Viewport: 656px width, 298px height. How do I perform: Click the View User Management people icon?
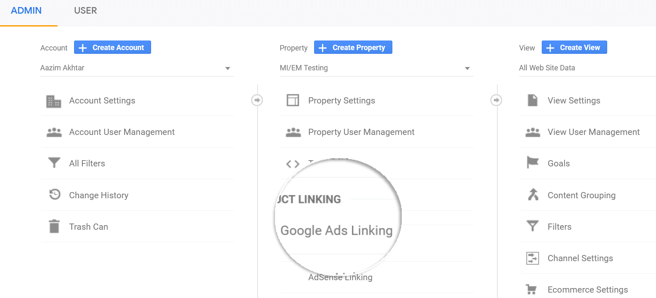533,132
